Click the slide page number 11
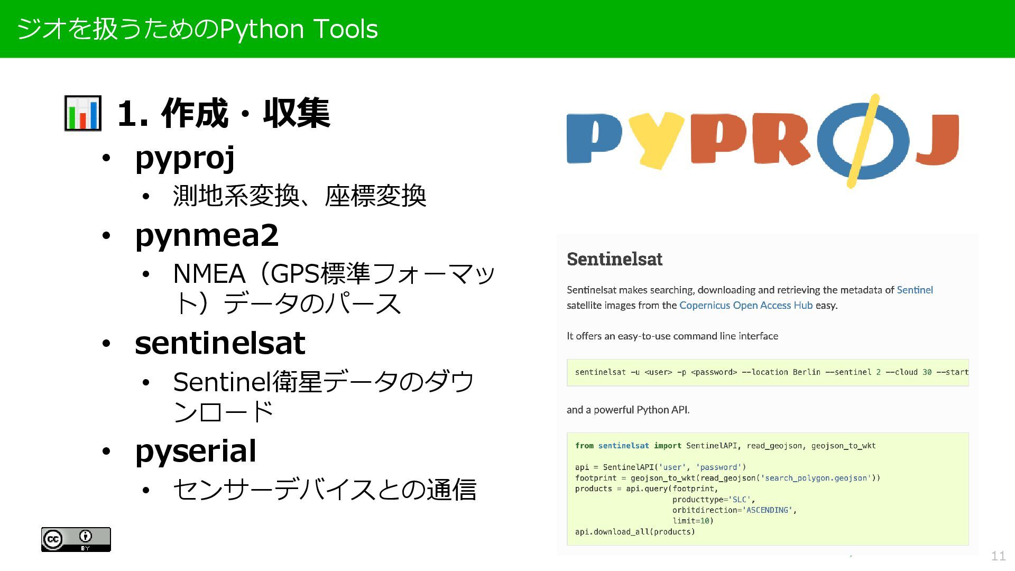This screenshot has height=571, width=1015. (x=998, y=556)
